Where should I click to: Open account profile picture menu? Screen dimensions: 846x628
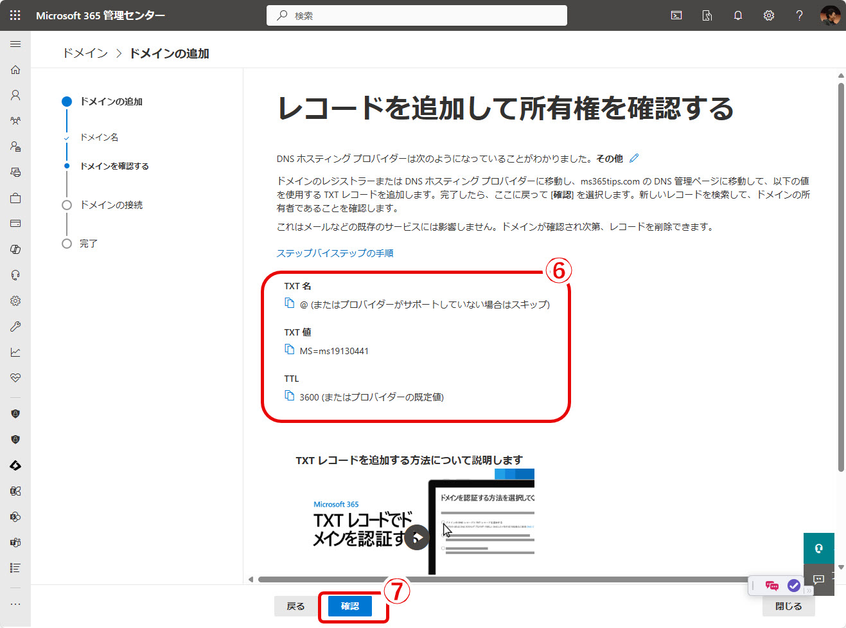pyautogui.click(x=830, y=15)
